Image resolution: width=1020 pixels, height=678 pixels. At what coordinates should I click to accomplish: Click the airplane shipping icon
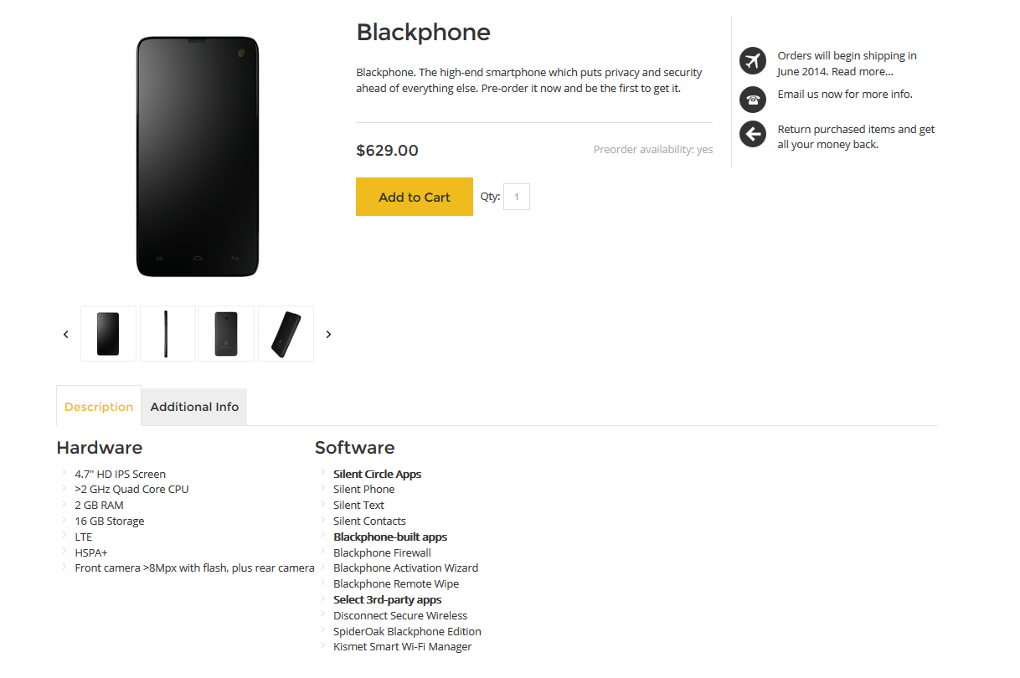coord(753,61)
